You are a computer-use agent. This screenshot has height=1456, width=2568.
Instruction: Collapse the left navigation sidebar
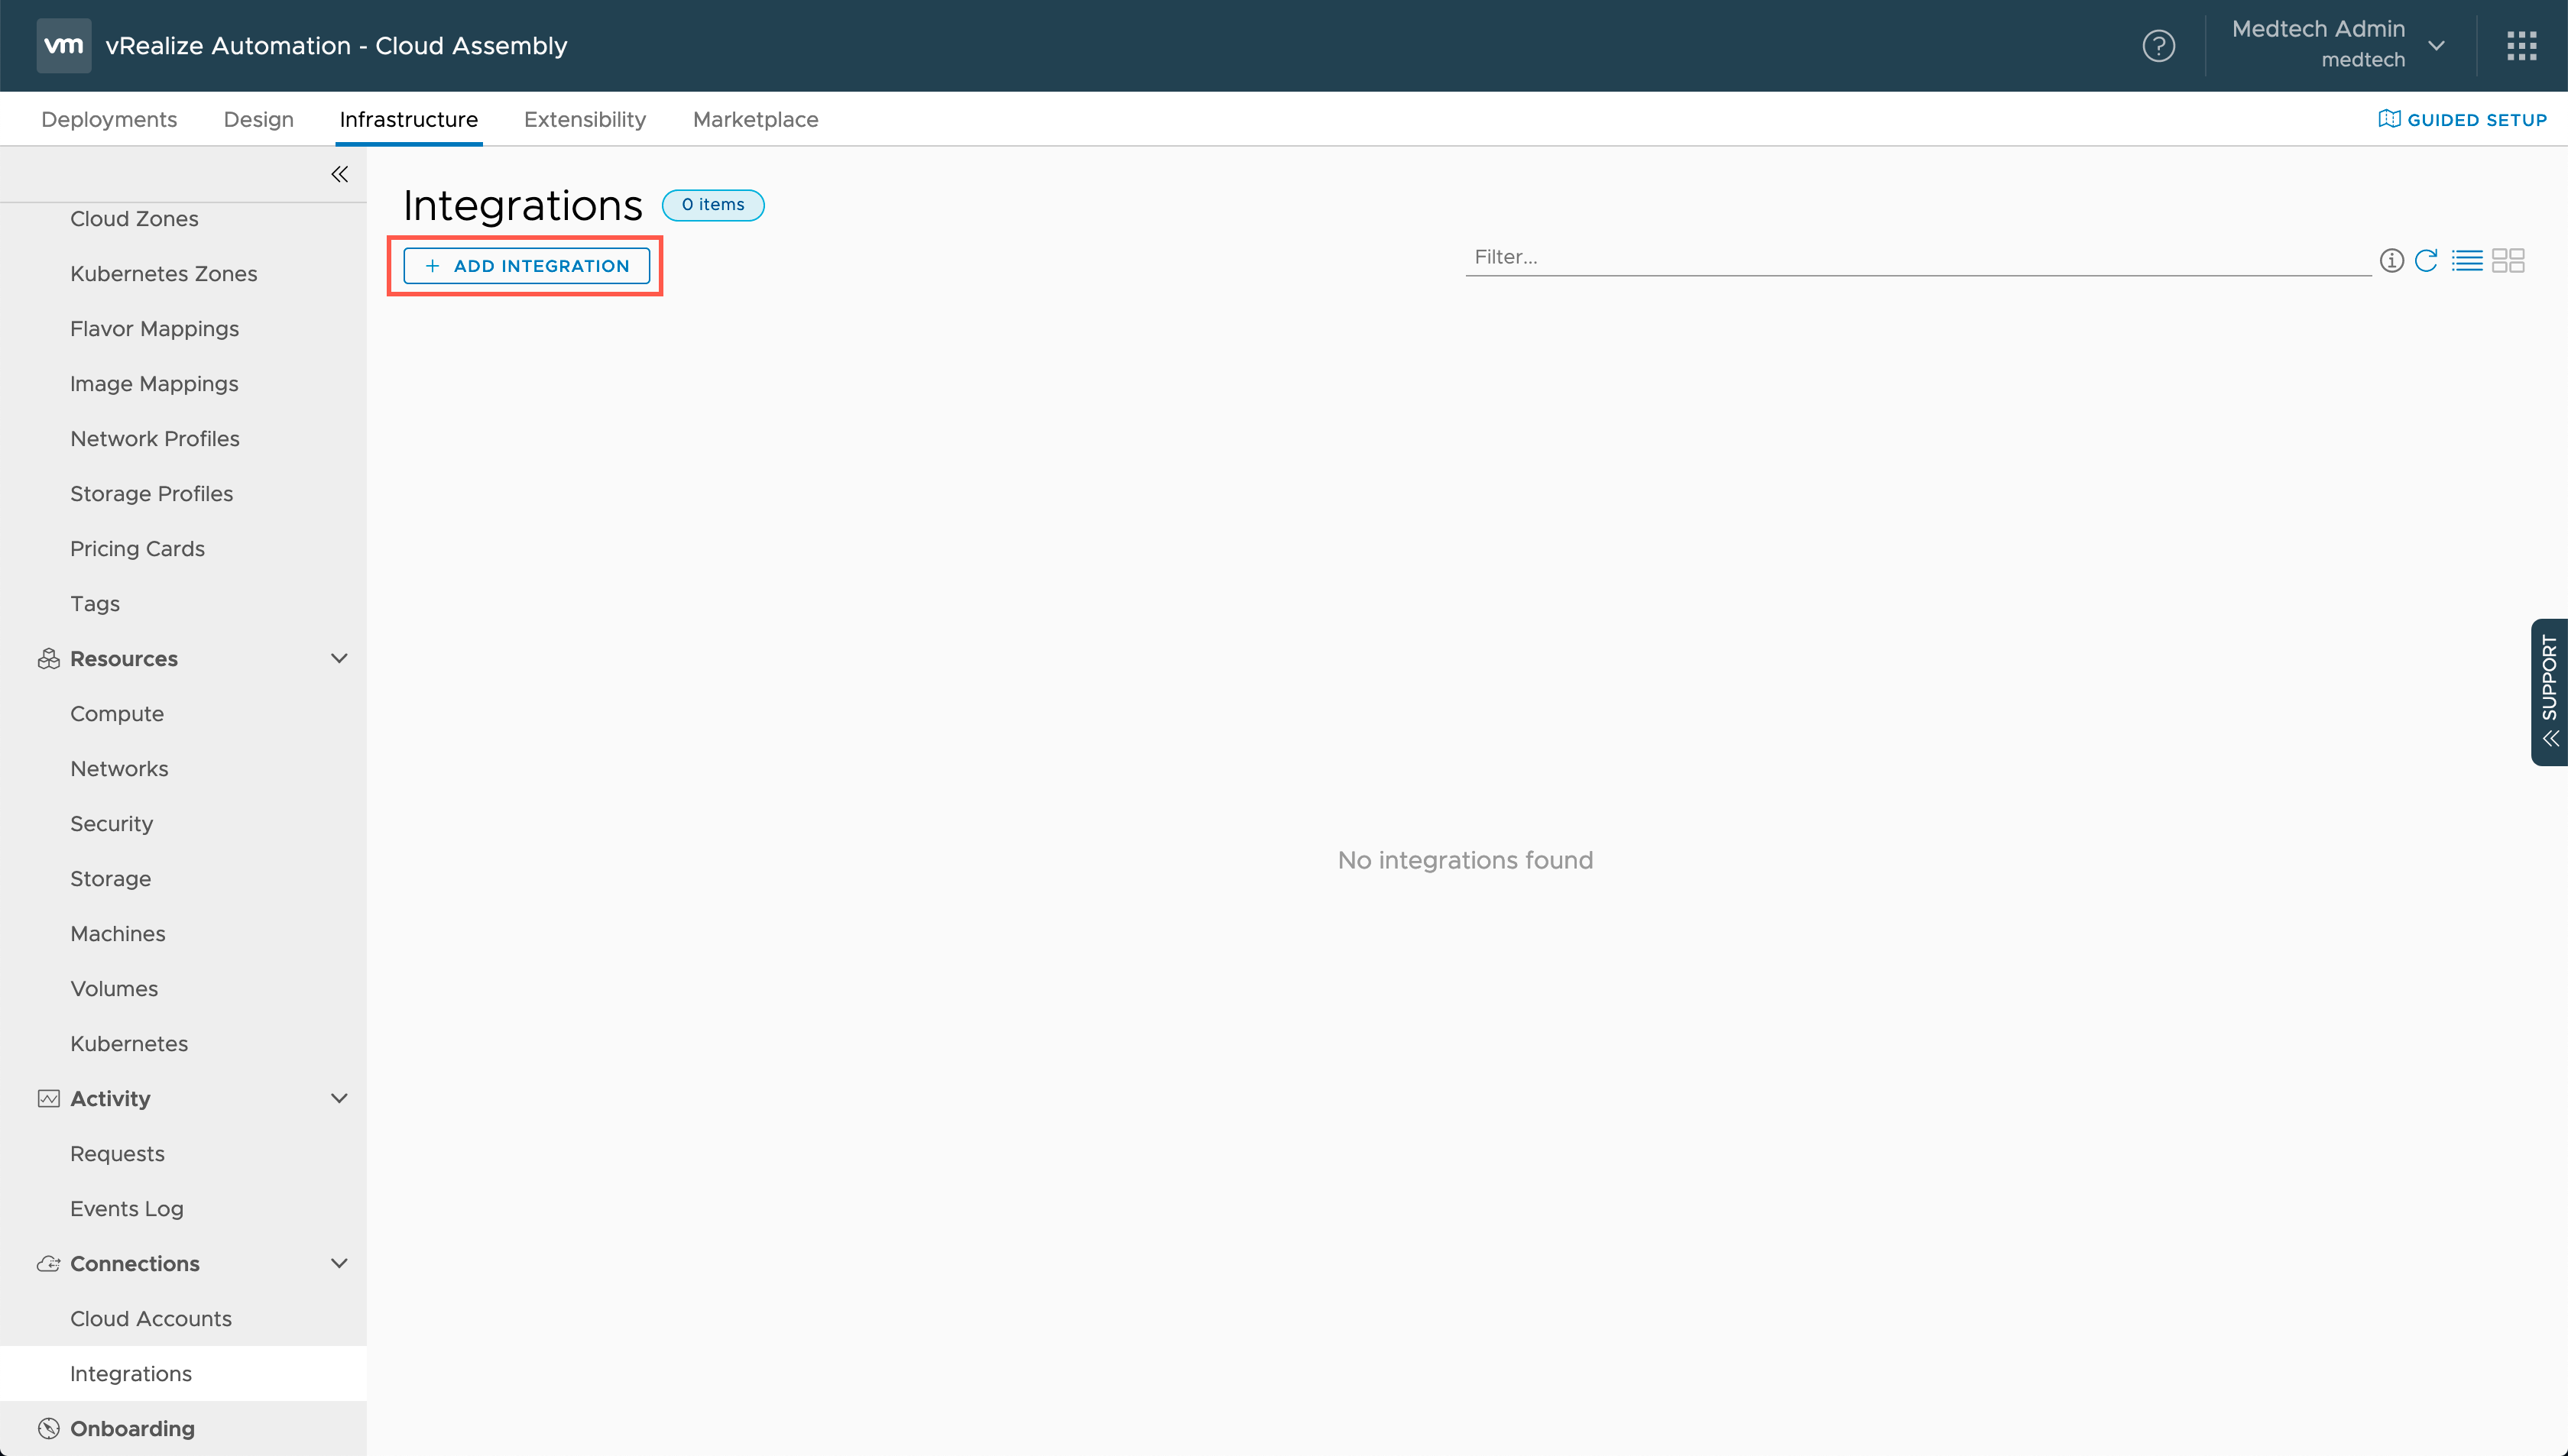(339, 174)
